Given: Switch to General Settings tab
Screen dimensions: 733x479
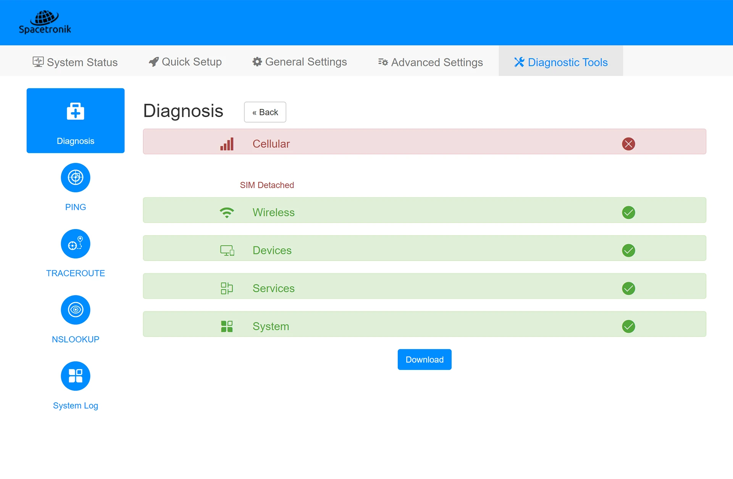Looking at the screenshot, I should coord(300,62).
